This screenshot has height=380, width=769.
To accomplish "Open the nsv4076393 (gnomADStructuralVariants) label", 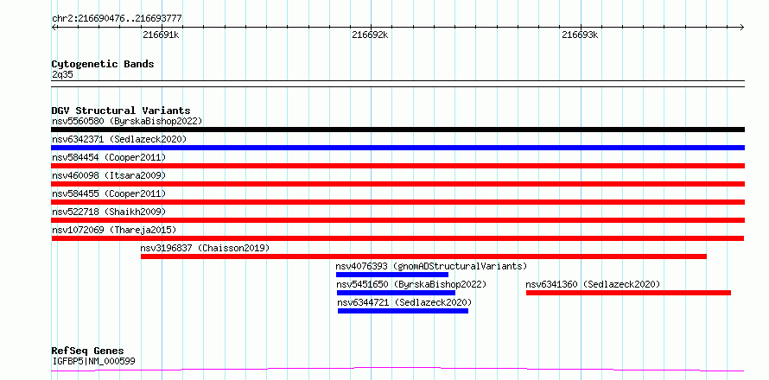I will [x=431, y=266].
